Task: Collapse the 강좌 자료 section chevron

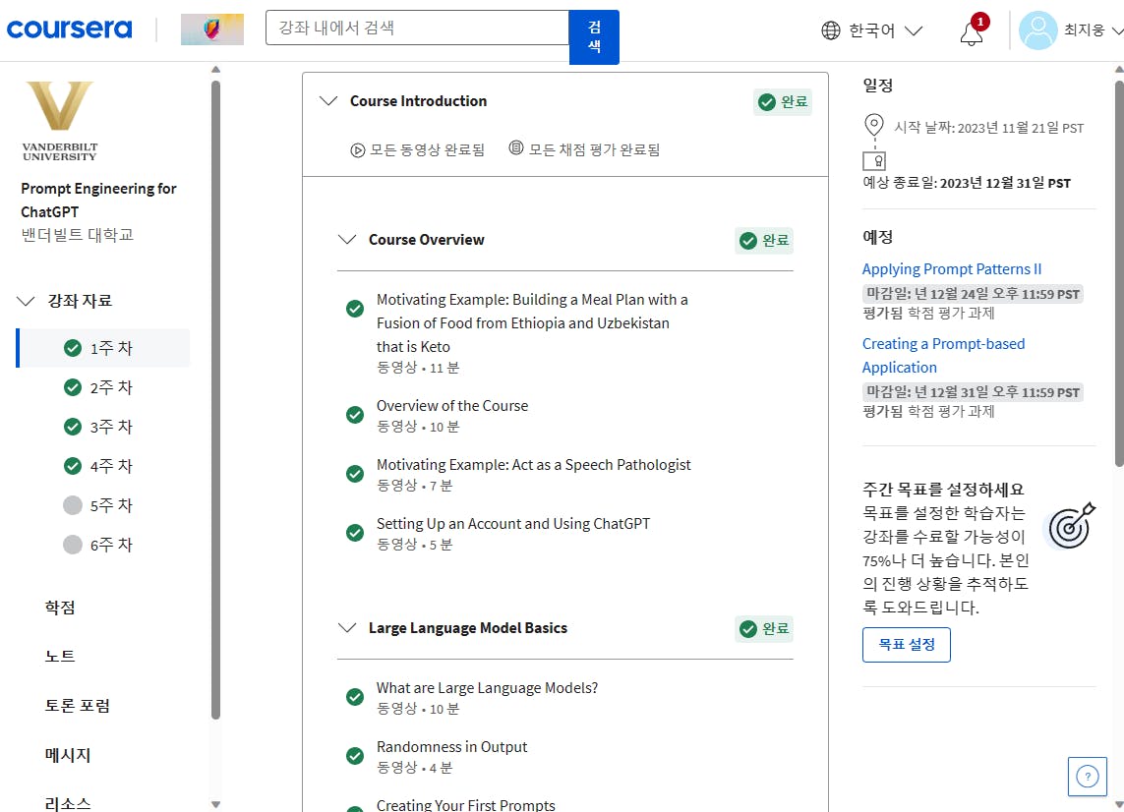Action: coord(26,301)
